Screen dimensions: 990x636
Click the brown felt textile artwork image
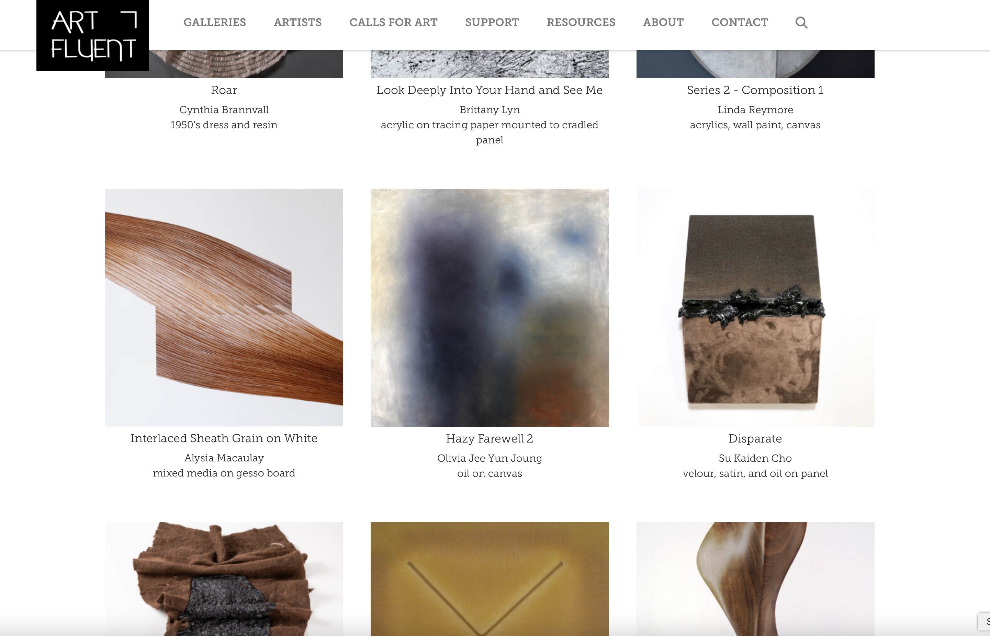(x=224, y=579)
